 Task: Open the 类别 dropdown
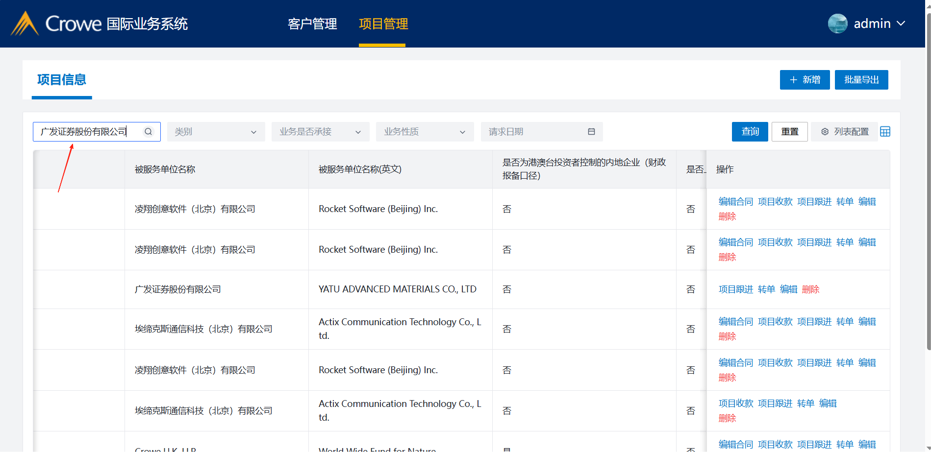point(216,132)
